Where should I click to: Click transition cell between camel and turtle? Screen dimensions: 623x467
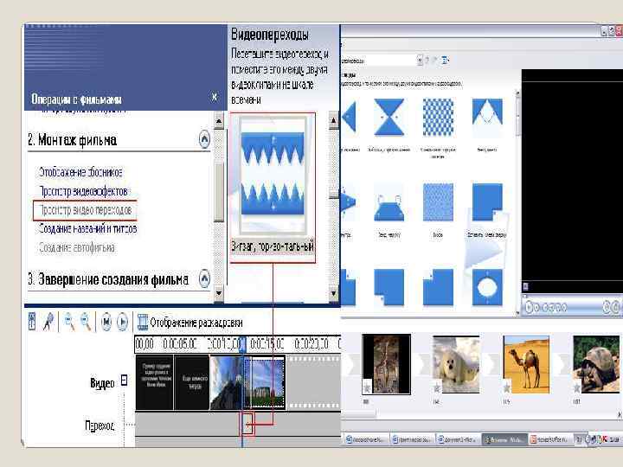pyautogui.click(x=562, y=364)
